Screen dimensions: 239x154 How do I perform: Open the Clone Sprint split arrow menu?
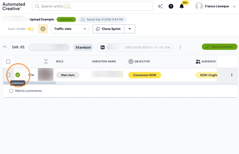pos(130,29)
